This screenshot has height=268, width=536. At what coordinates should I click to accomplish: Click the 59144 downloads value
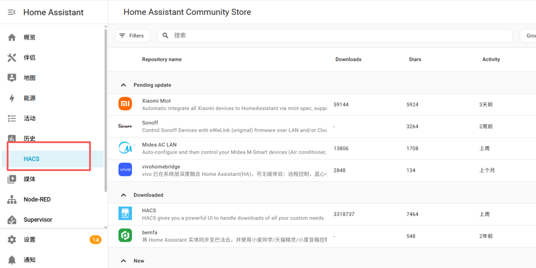pyautogui.click(x=341, y=105)
